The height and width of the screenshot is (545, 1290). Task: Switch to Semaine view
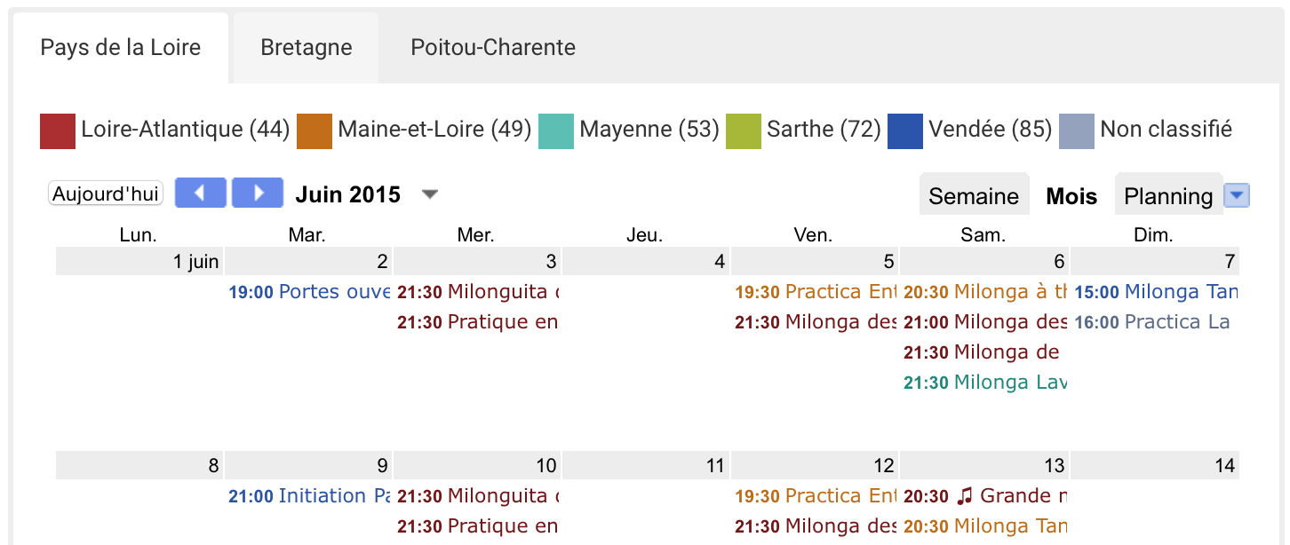point(974,196)
